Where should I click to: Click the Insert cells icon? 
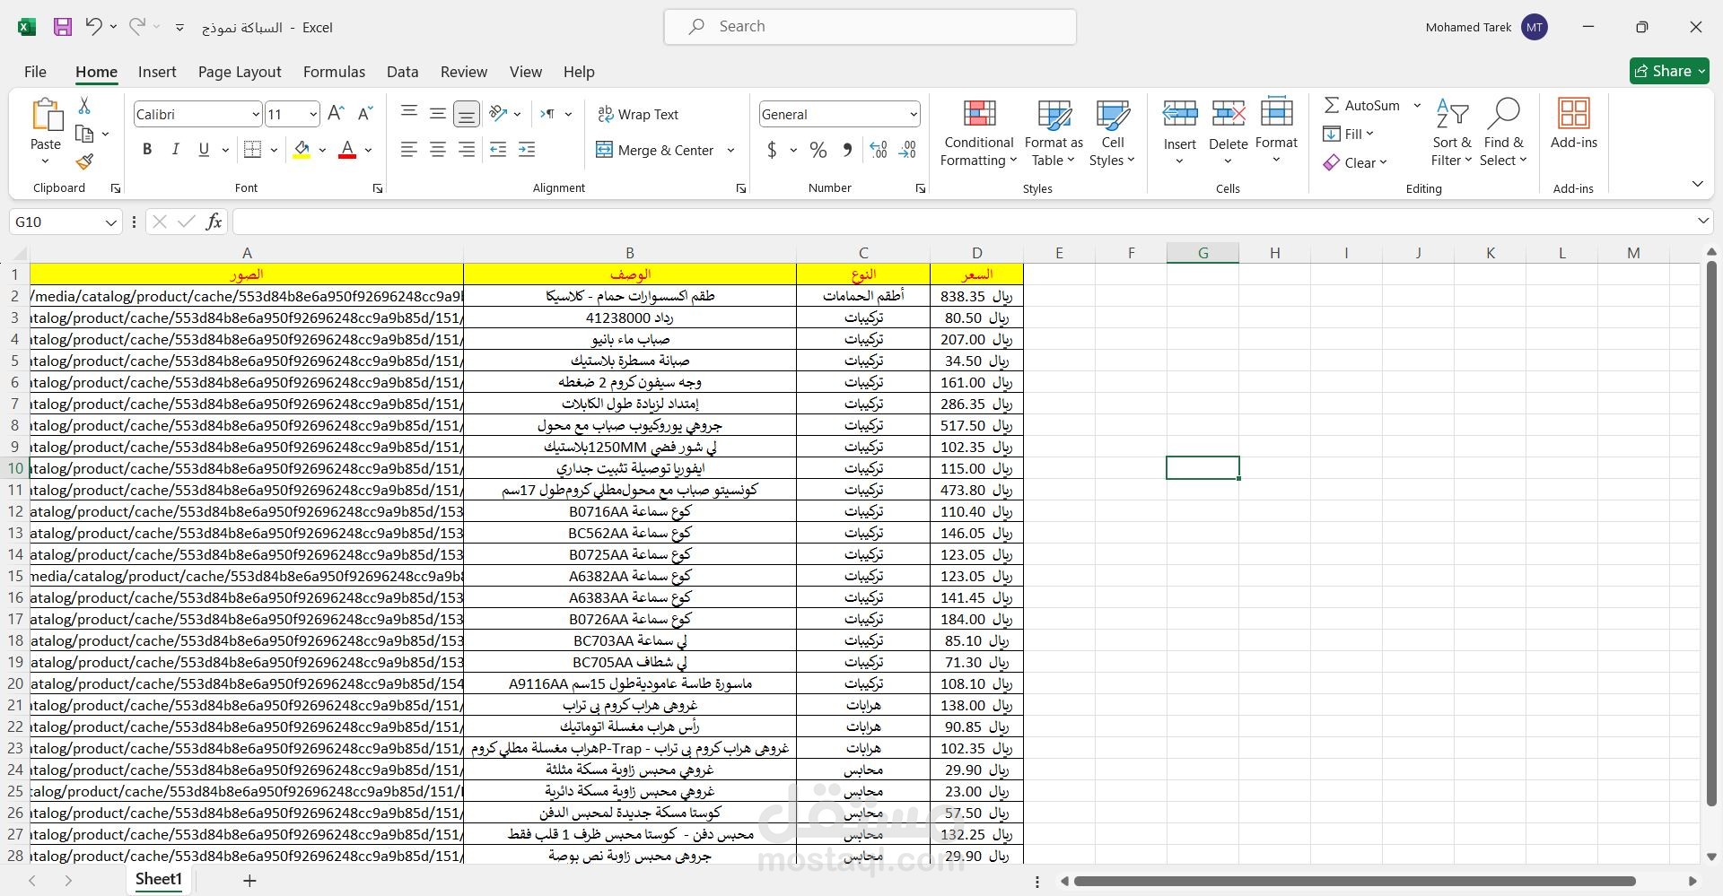click(x=1180, y=113)
